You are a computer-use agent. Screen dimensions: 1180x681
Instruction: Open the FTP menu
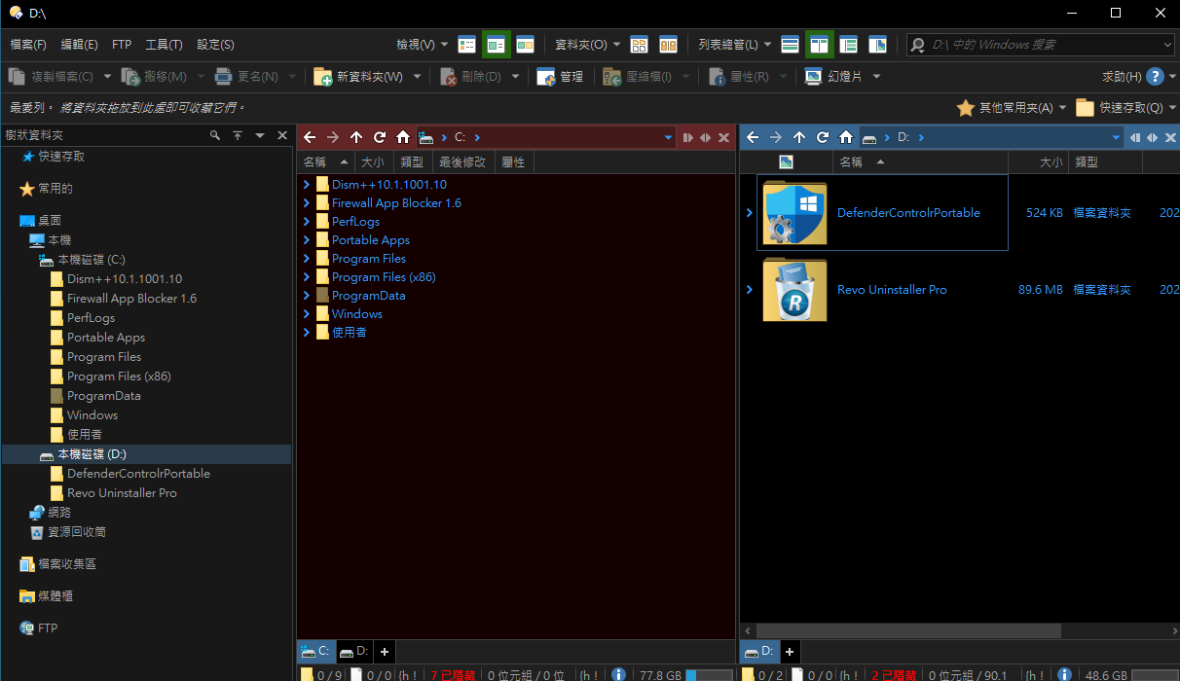point(122,45)
